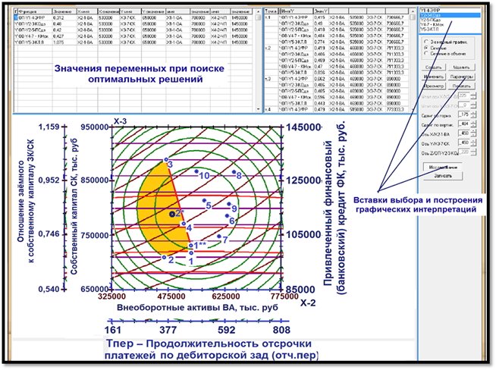Click point 8 marker on the graph
This screenshot has height=370, width=496.
point(234,172)
